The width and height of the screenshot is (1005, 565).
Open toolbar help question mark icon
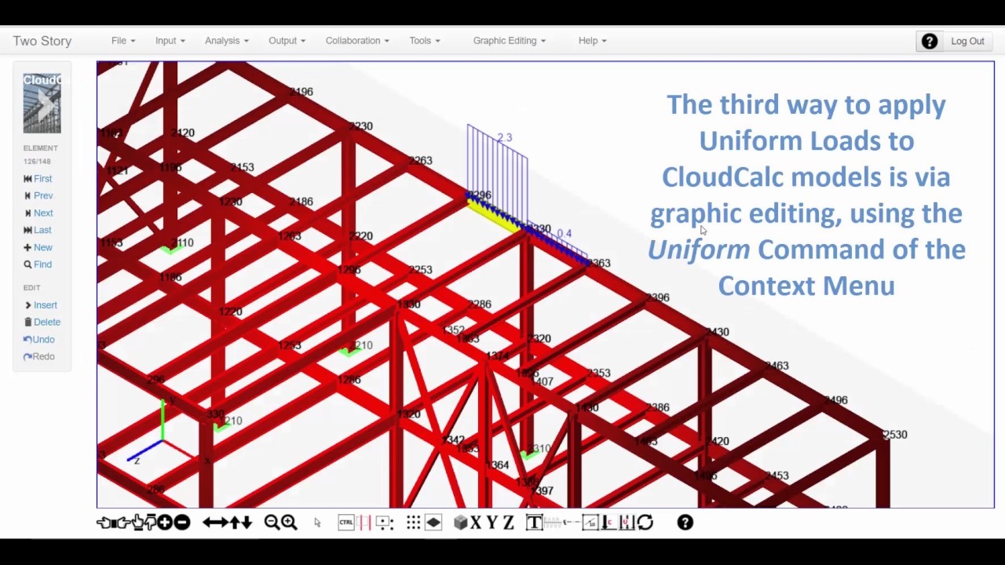click(x=685, y=523)
